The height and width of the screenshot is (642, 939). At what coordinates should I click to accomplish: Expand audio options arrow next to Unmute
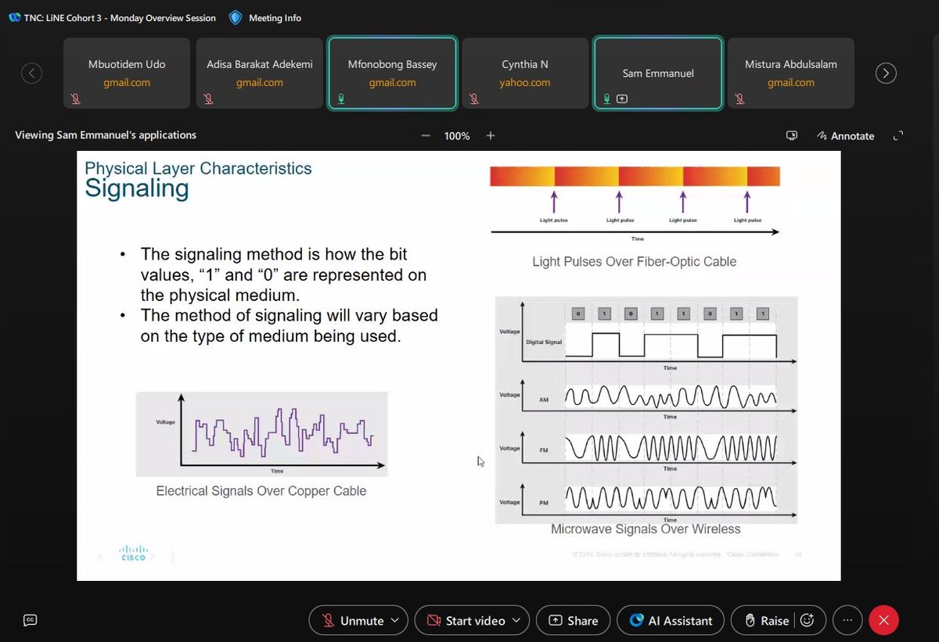(395, 620)
